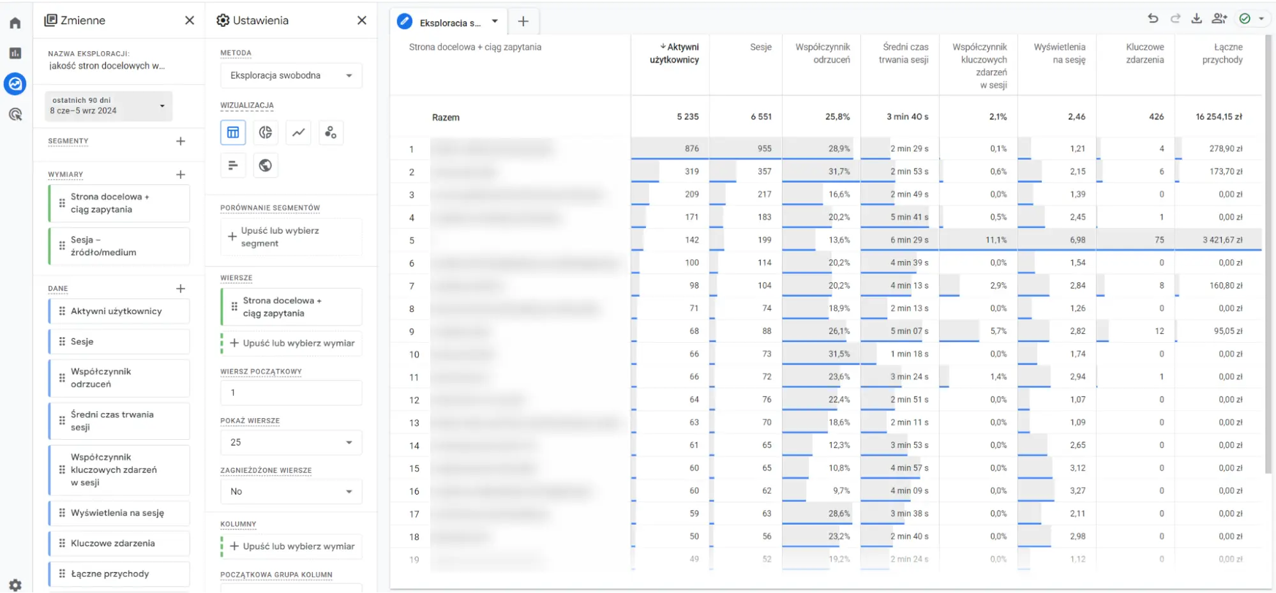Share the exploration with the users icon
This screenshot has height=593, width=1276.
click(1219, 19)
